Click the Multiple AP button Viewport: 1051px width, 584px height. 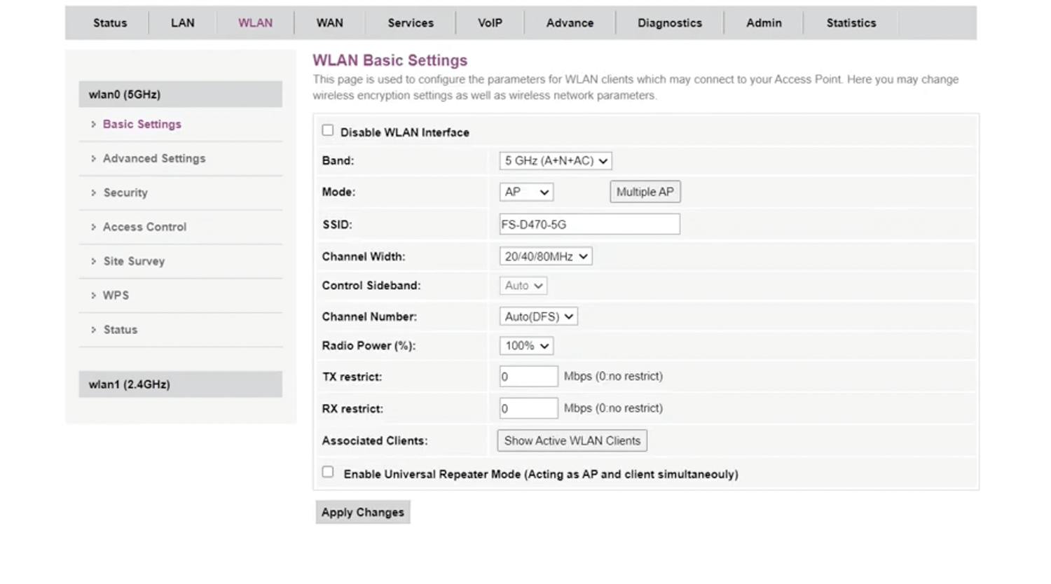pyautogui.click(x=645, y=192)
